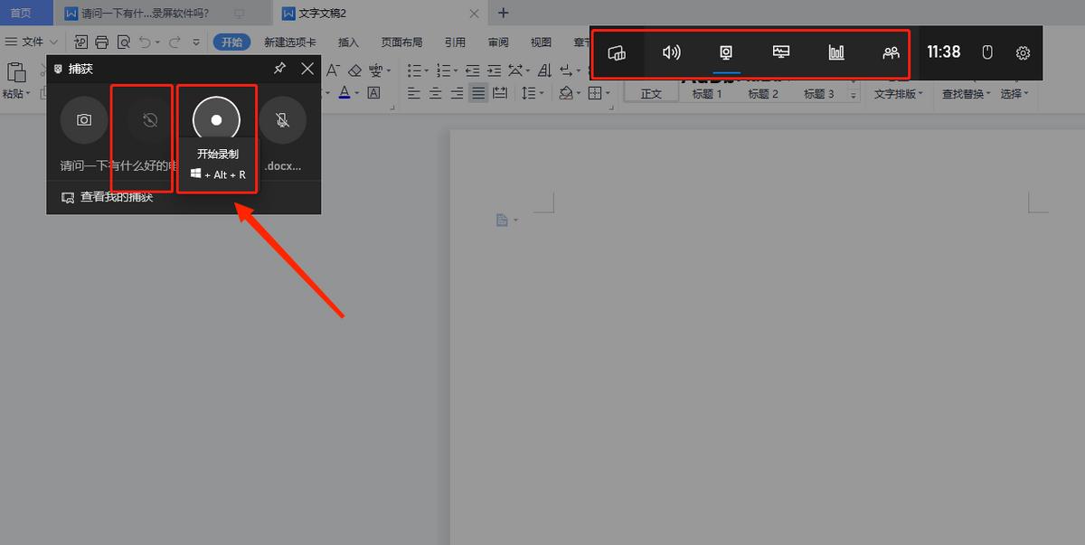Screen dimensions: 1085x545
Task: Open the Game Bar performance widget
Action: coord(835,52)
